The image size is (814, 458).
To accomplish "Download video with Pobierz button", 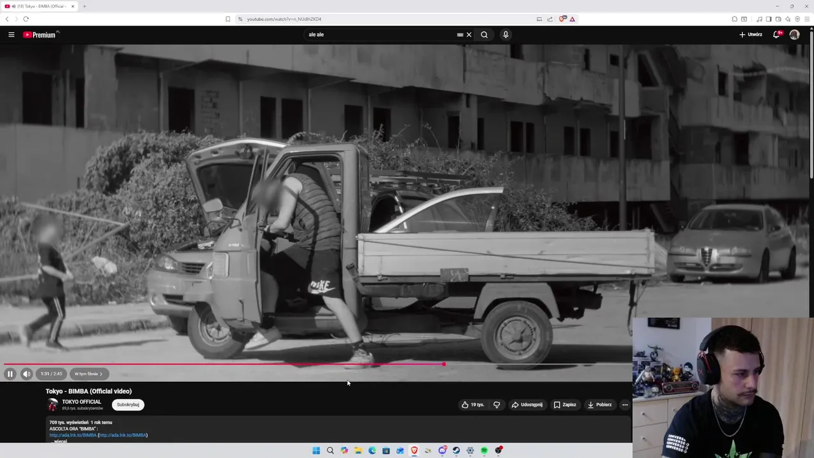I will (x=600, y=405).
